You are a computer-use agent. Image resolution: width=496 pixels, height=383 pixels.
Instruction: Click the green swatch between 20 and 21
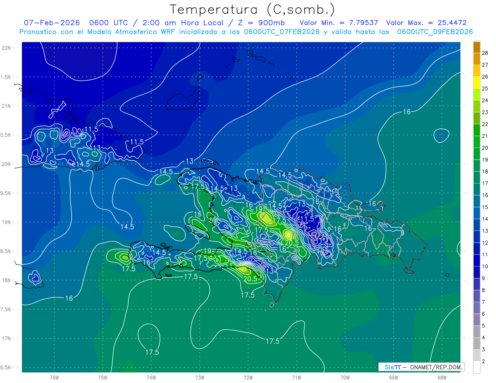[x=477, y=142]
